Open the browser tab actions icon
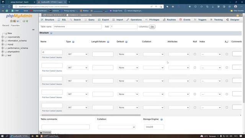 3,2
